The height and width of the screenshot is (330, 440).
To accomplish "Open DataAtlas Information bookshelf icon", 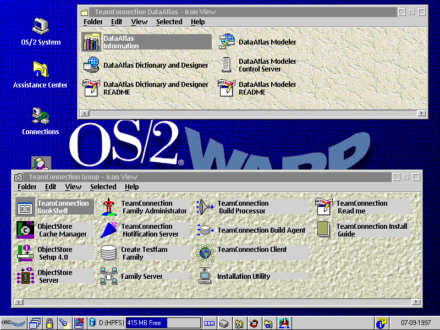I will pos(91,42).
